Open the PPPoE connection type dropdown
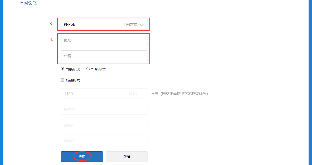 (104, 24)
